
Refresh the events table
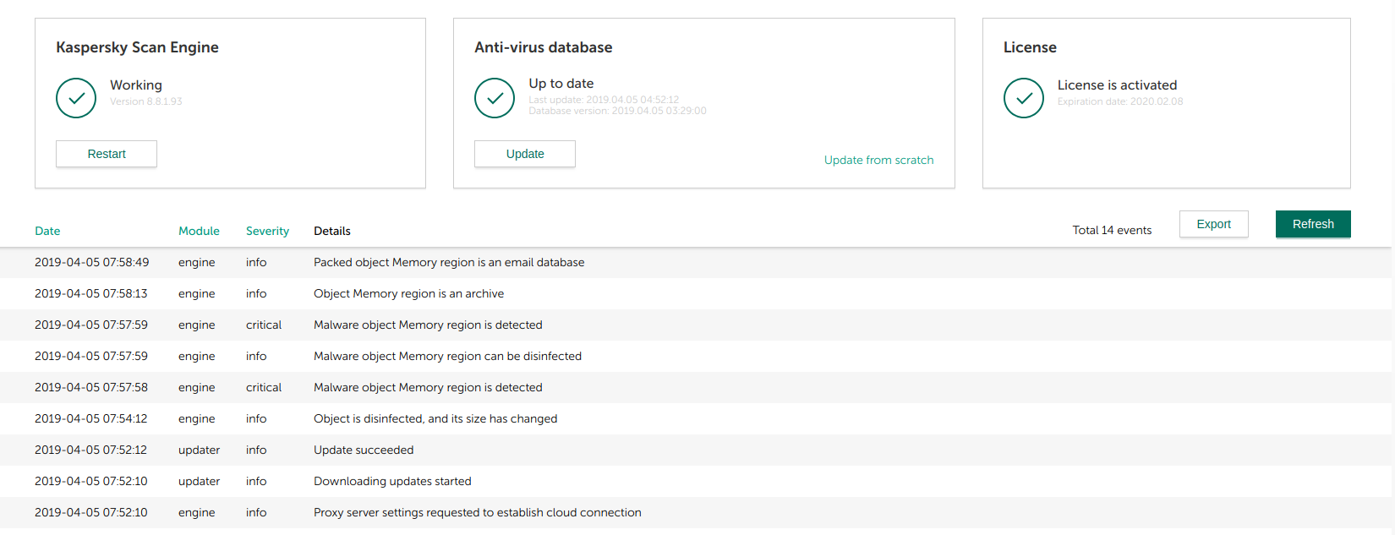point(1312,224)
